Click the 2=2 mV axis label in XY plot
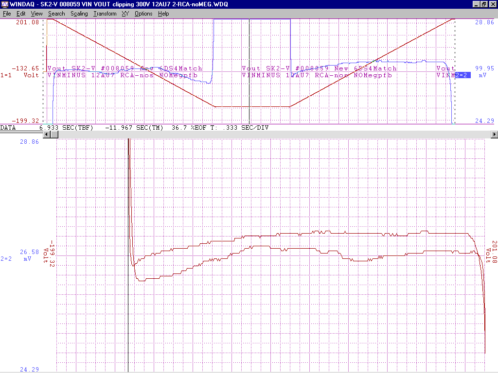 16,259
